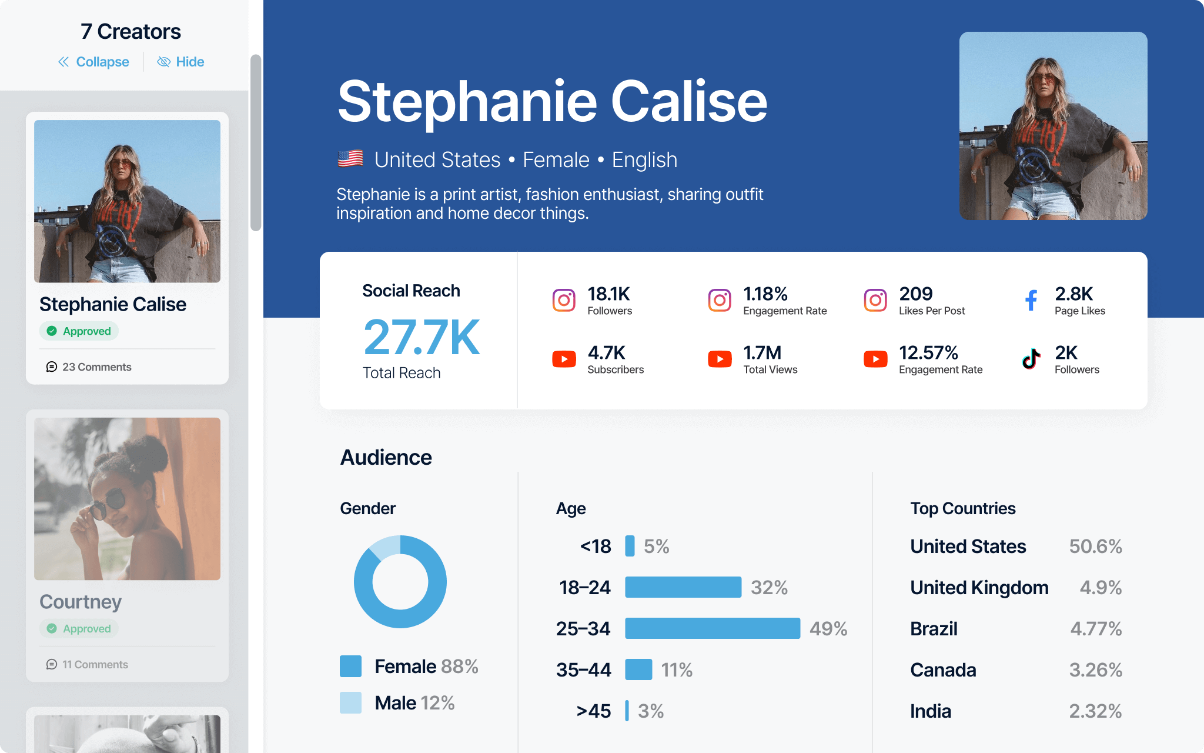
Task: Click the United States flag icon
Action: pos(350,159)
